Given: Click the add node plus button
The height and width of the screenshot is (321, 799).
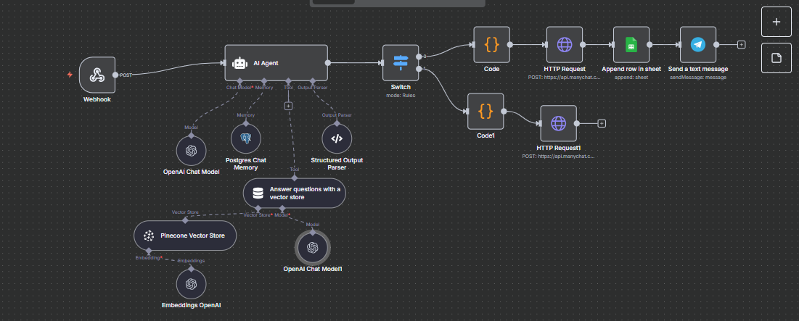Looking at the screenshot, I should point(777,22).
